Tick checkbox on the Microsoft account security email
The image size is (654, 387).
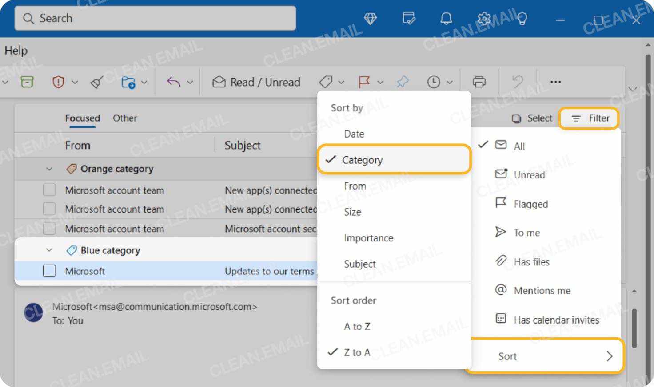(x=49, y=229)
